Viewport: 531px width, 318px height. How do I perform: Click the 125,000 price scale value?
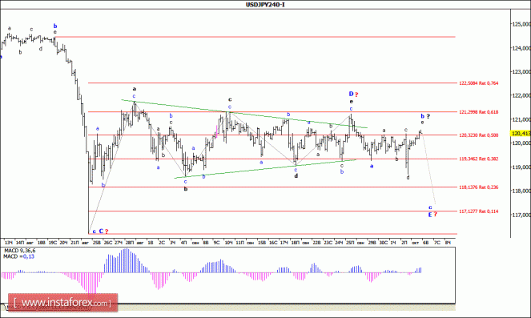(521, 24)
